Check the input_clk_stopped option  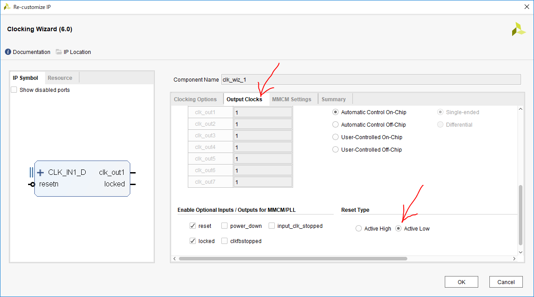pyautogui.click(x=272, y=226)
